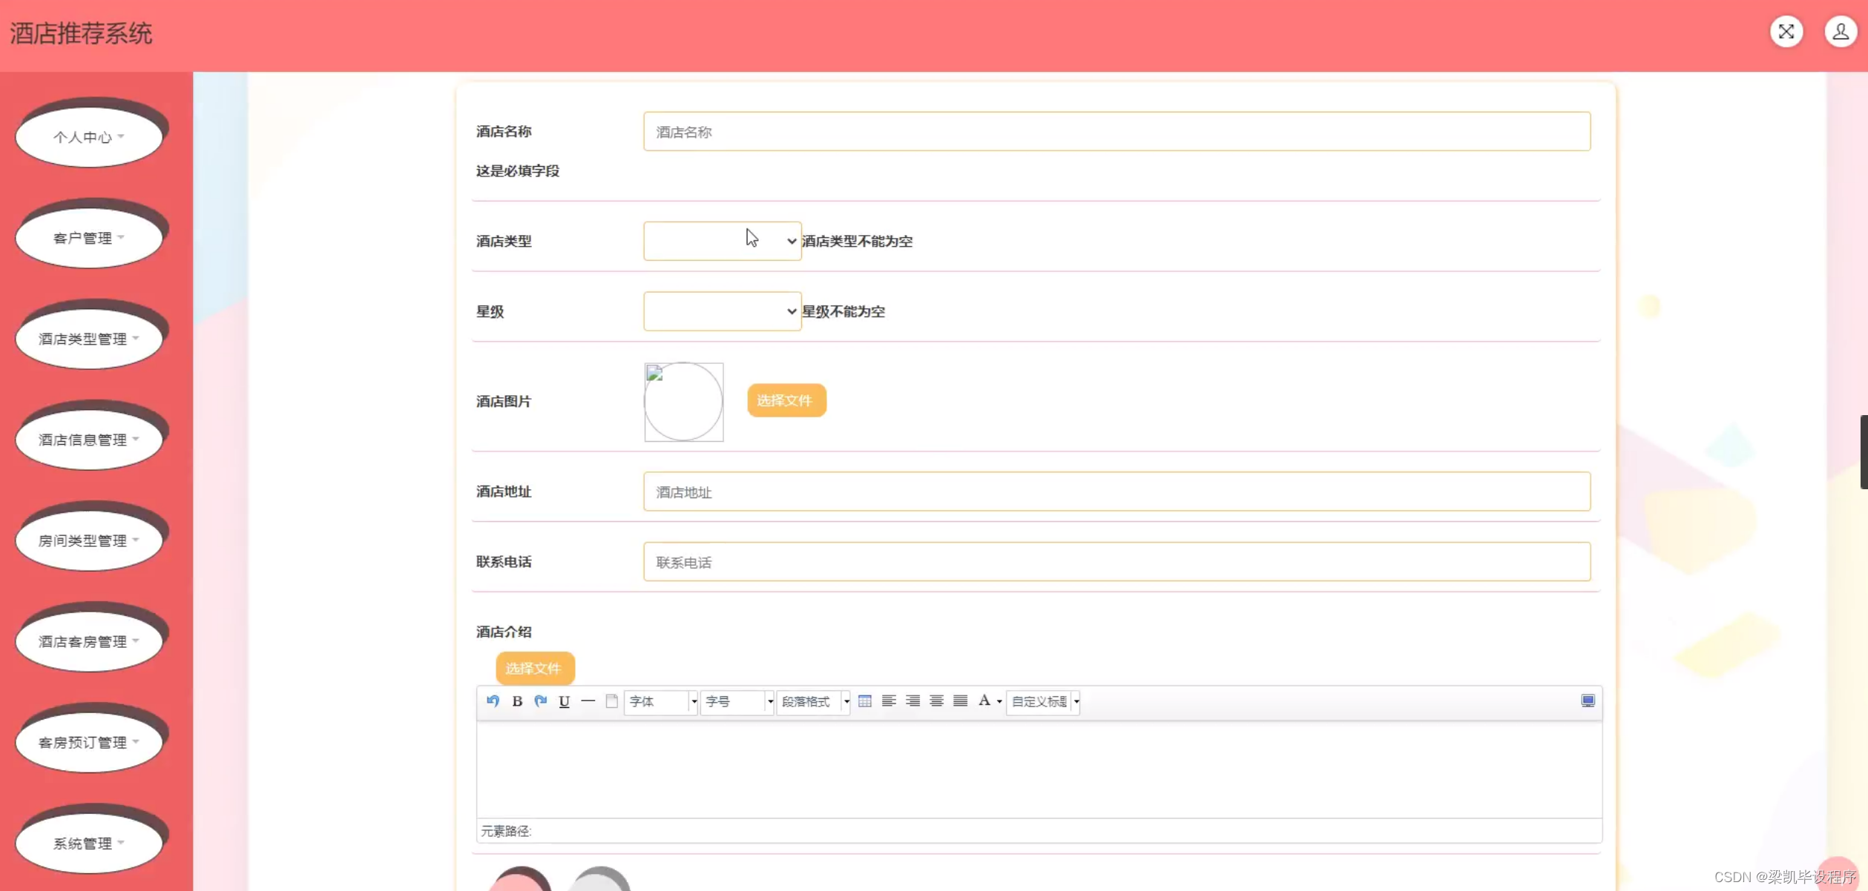The width and height of the screenshot is (1868, 891).
Task: Toggle bold formatting in editor
Action: tap(517, 701)
